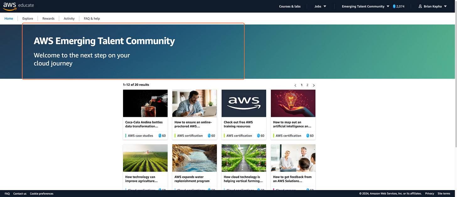
Task: Open the FAQ & help tab
Action: point(92,19)
